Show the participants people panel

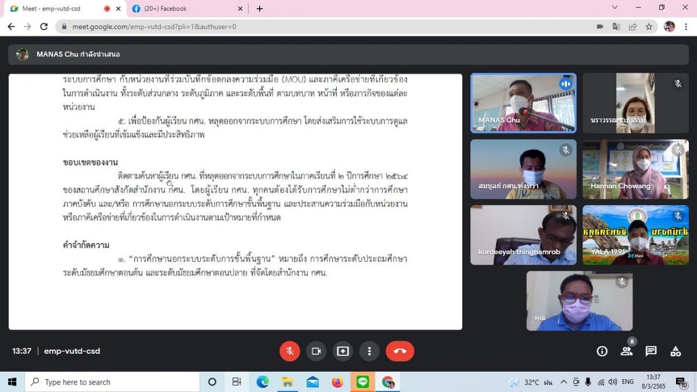coord(626,351)
